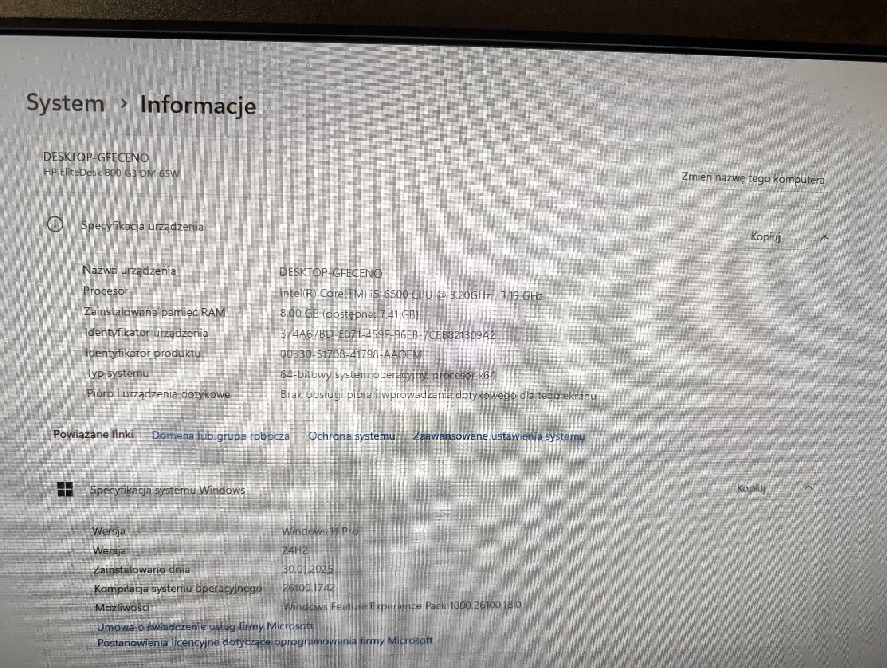Open Ochrona systemu link
The image size is (887, 668).
[352, 436]
